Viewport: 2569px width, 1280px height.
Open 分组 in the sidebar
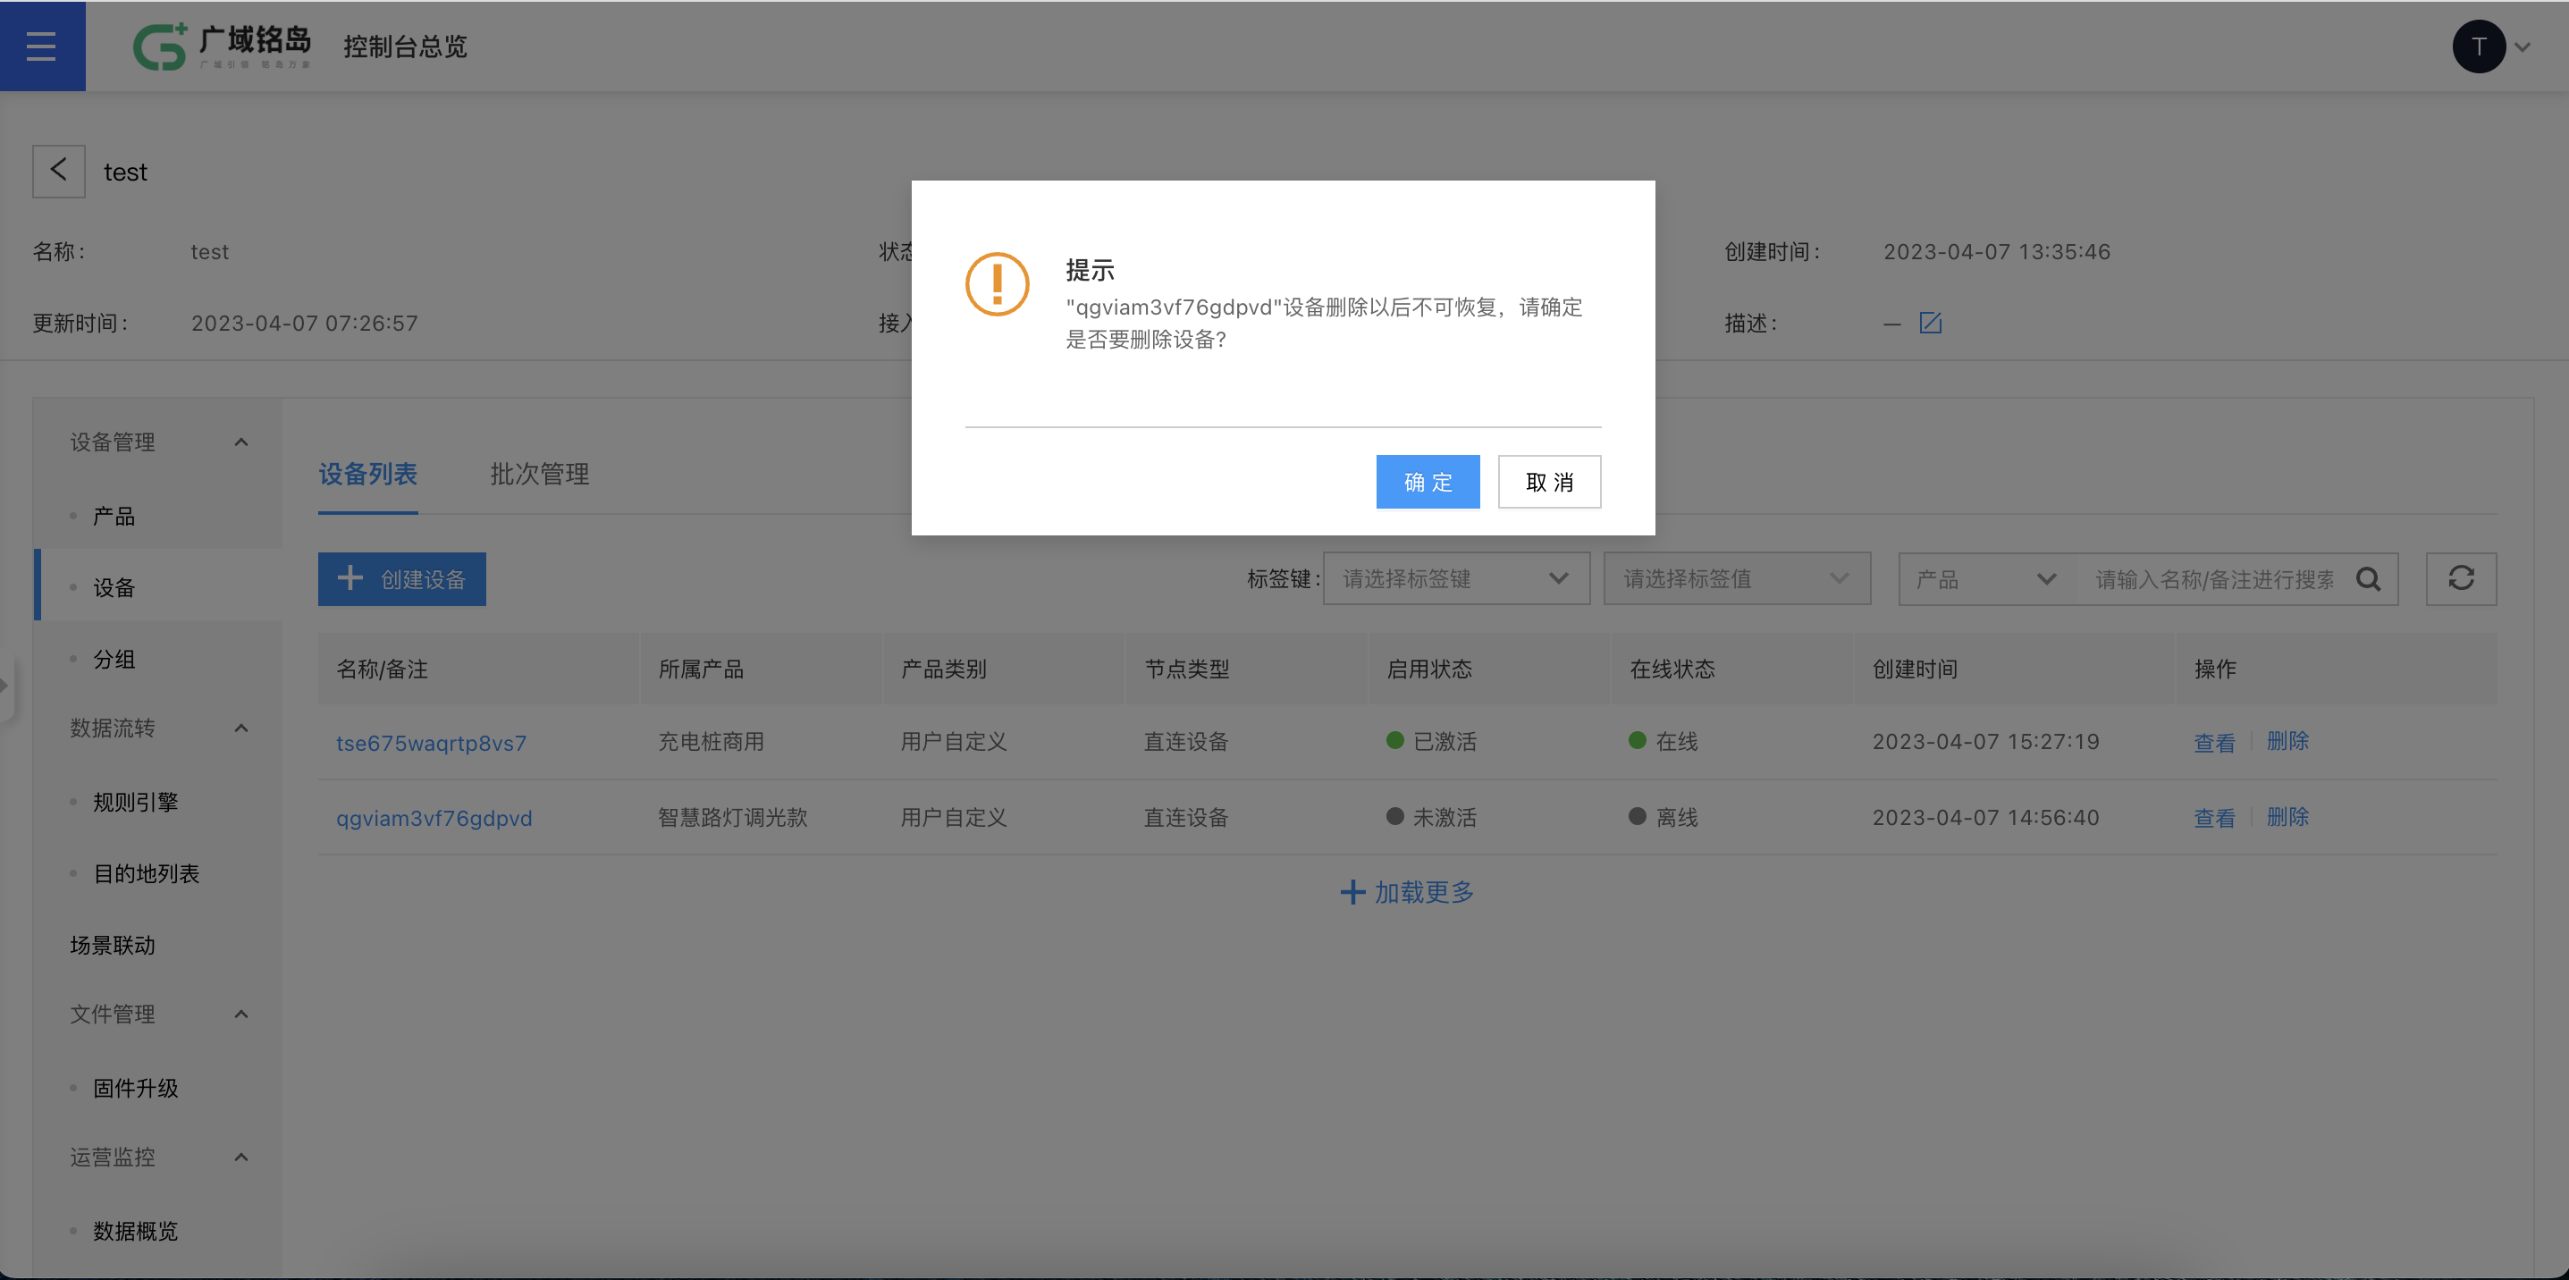[114, 659]
